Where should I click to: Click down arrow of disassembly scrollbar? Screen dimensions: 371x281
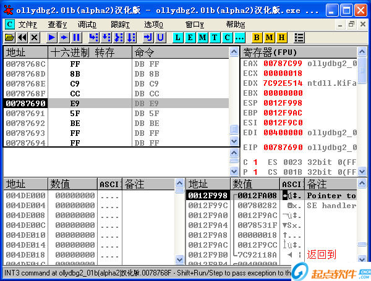(234, 141)
